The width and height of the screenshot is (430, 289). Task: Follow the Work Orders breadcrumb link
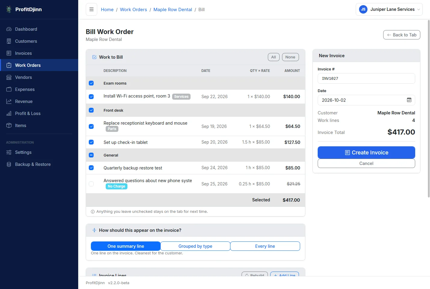point(133,10)
